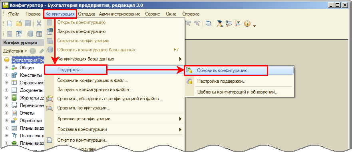Click the Настройка поддержки icon
Screen dimensions: 352x152
click(189, 81)
